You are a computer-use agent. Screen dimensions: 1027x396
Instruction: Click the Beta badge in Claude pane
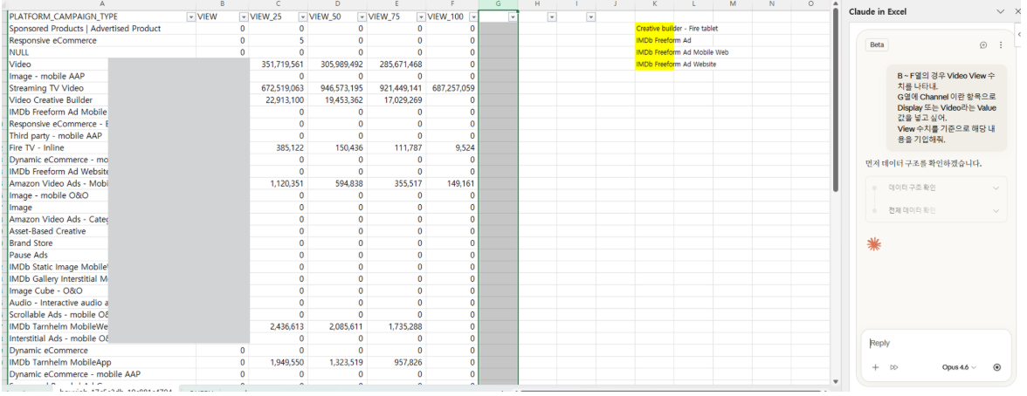coord(877,45)
